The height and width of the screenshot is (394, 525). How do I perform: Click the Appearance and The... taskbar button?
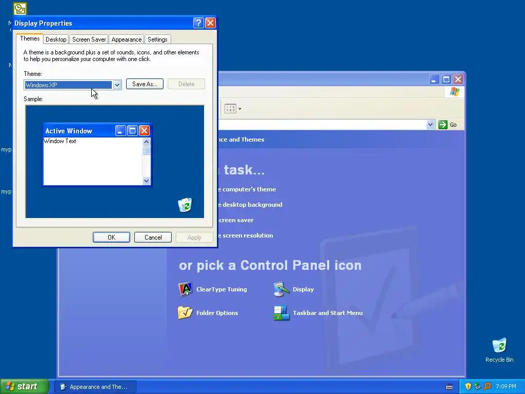tap(95, 387)
